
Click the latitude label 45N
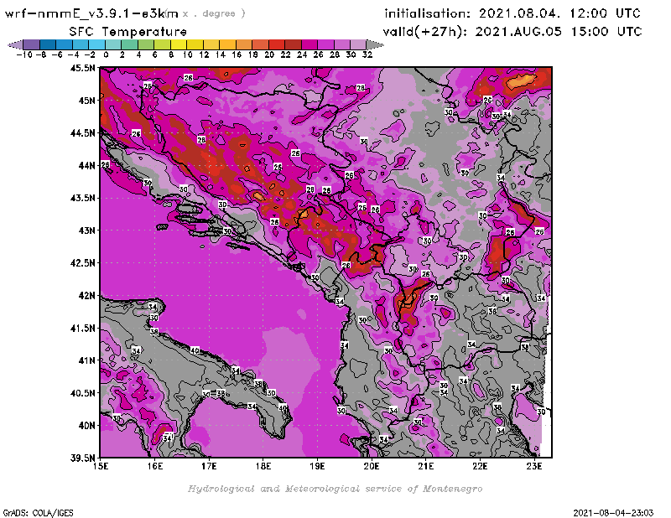87,101
